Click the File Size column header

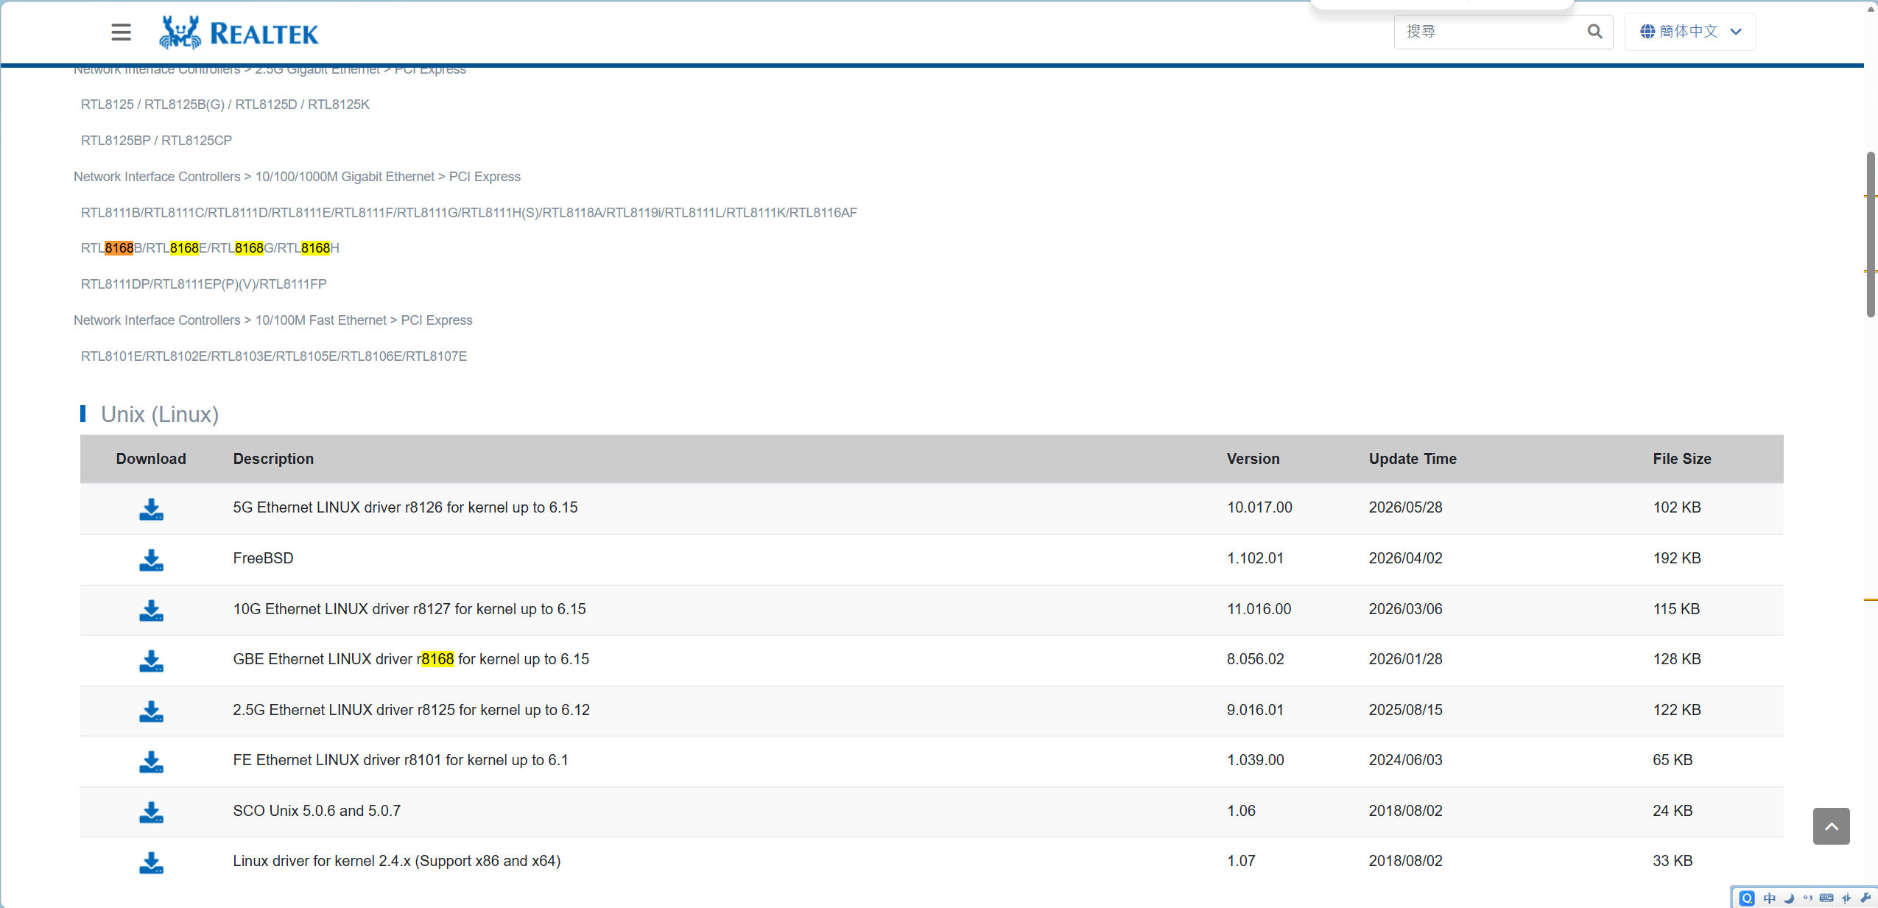point(1681,459)
